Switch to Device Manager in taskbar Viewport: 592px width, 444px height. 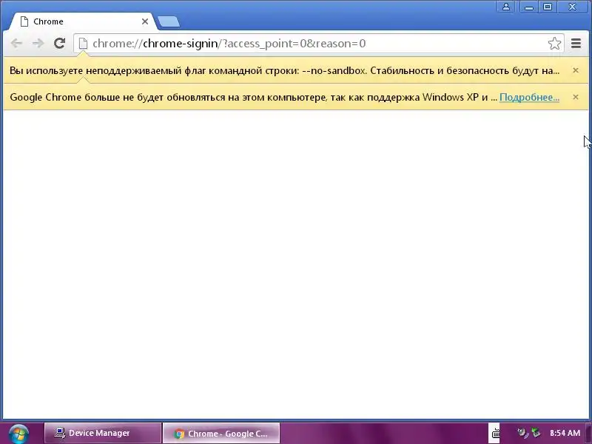(103, 433)
